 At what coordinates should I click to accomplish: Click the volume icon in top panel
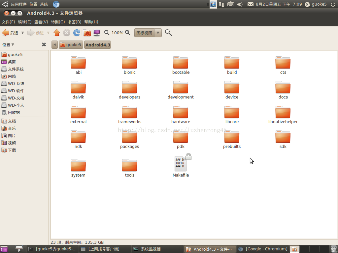coord(240,4)
